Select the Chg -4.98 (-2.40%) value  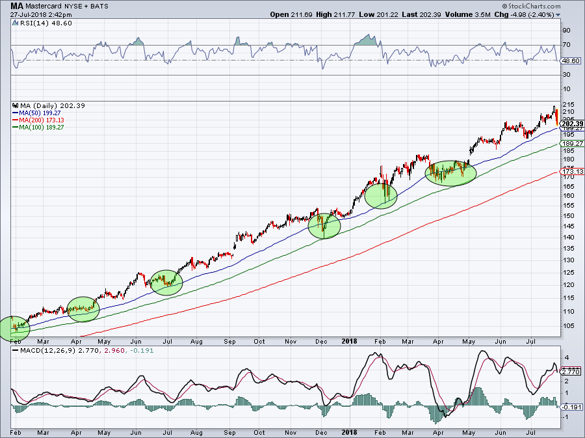(524, 15)
